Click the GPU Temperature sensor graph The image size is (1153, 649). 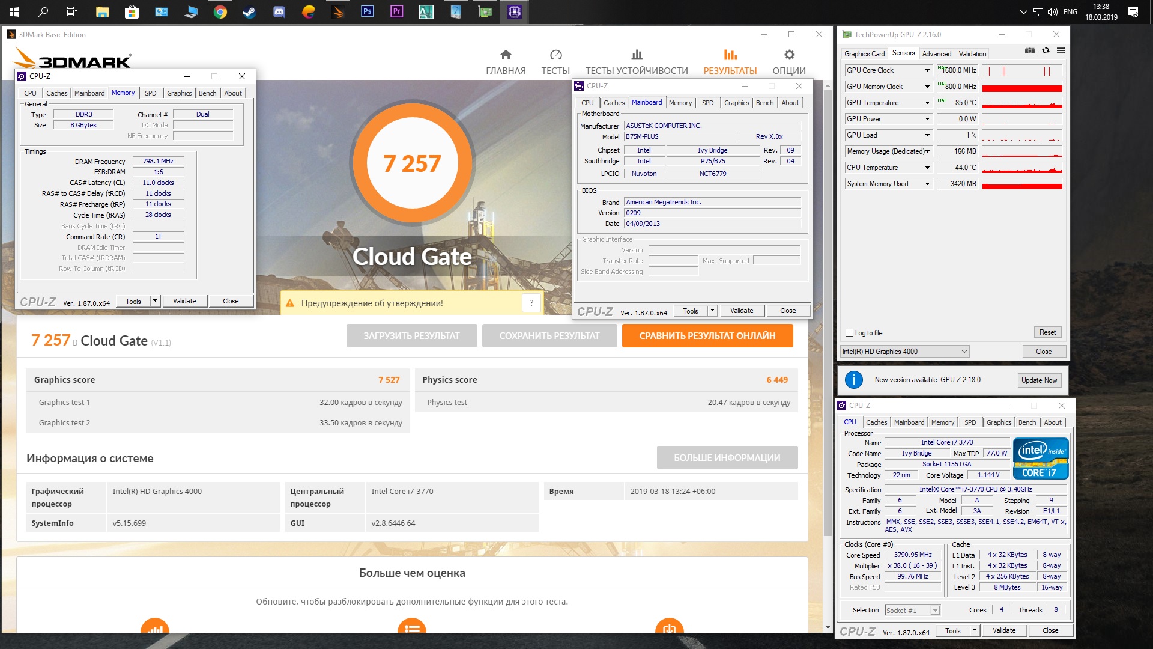(1022, 103)
